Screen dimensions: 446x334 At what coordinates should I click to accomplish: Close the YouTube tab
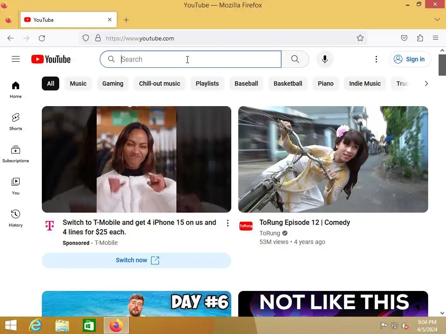coord(110,20)
